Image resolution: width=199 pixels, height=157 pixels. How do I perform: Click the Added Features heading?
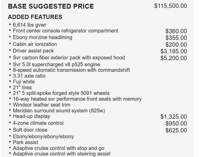coord(35,17)
